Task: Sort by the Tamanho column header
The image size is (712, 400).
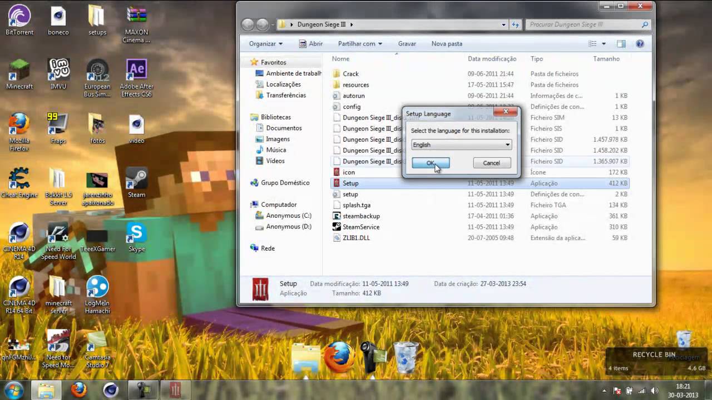Action: [606, 59]
